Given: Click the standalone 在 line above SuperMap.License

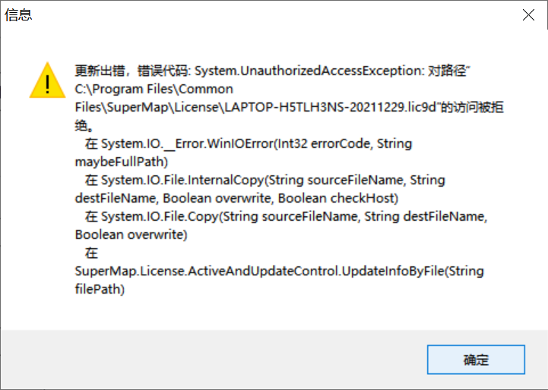Looking at the screenshot, I should 91,253.
